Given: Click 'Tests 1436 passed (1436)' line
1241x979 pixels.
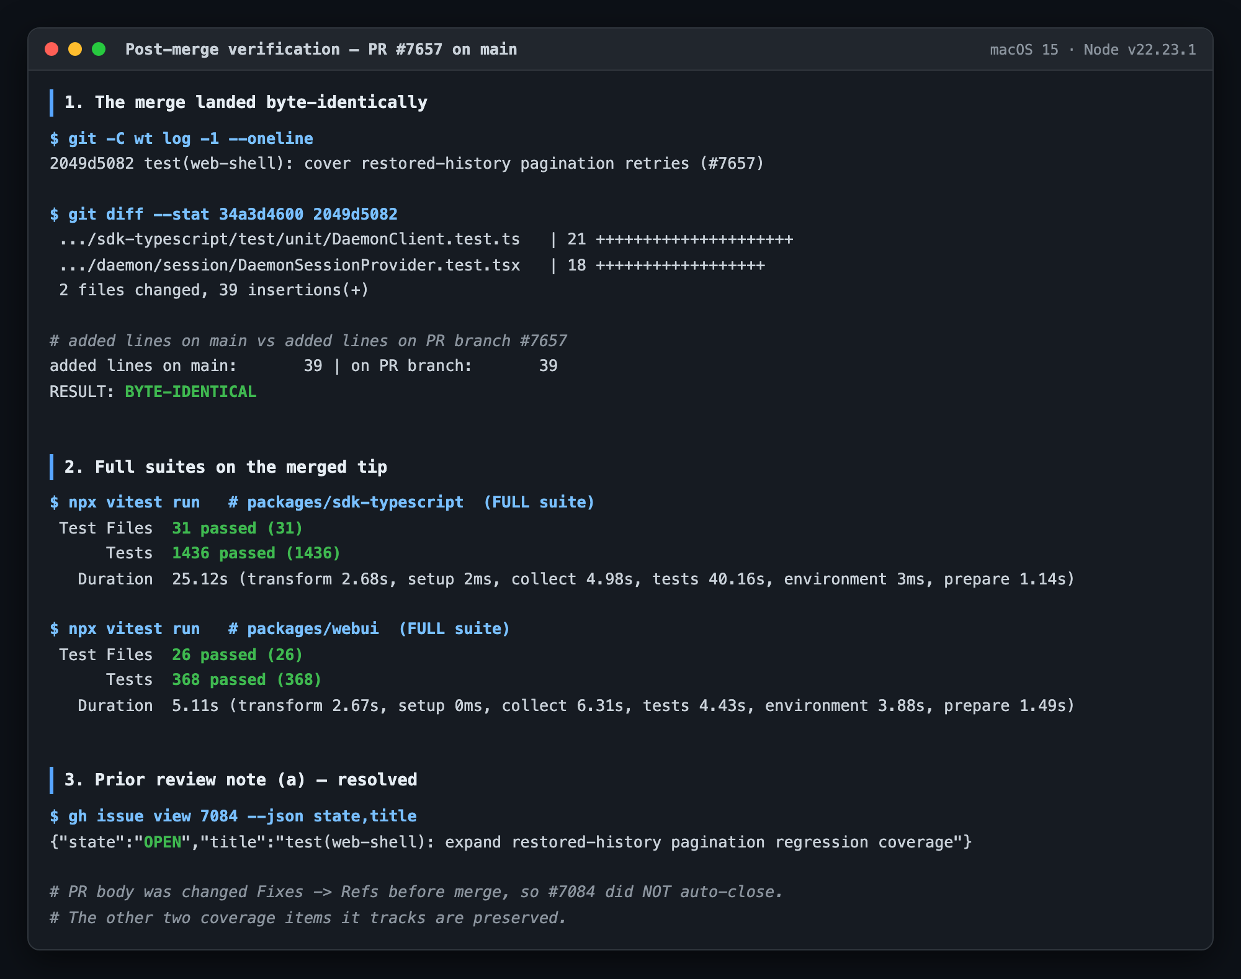Looking at the screenshot, I should click(223, 553).
